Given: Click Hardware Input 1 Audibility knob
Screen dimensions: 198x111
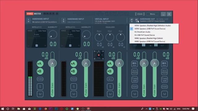Looking at the screenshot, I should point(53,35).
